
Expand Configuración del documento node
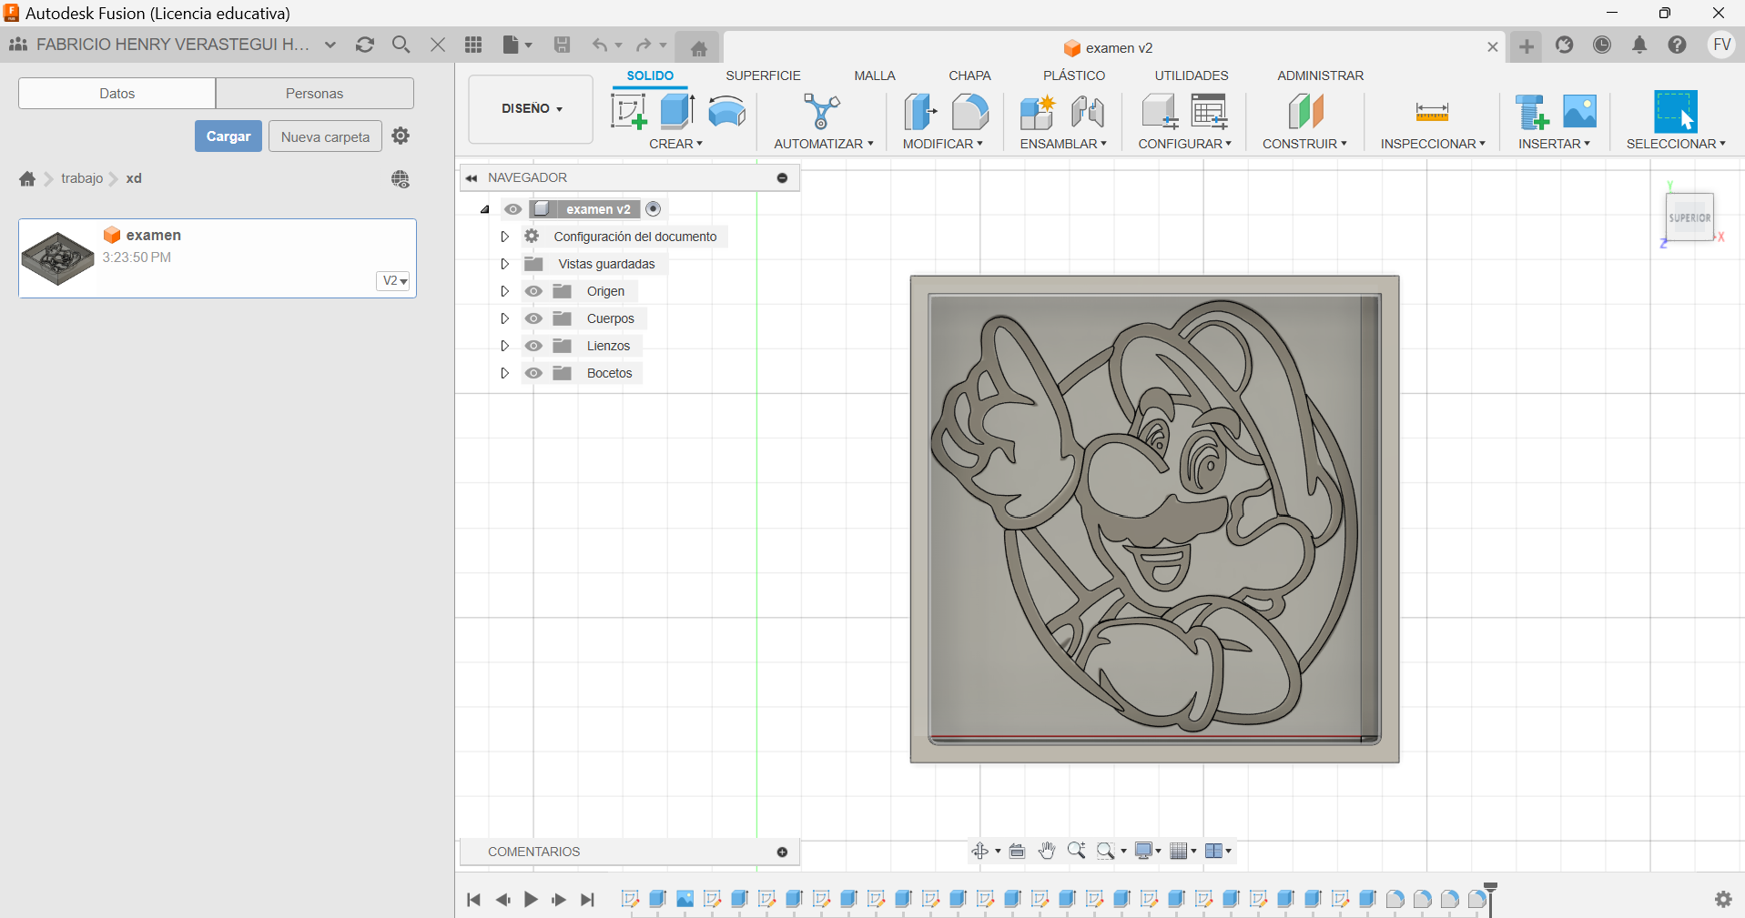(504, 237)
